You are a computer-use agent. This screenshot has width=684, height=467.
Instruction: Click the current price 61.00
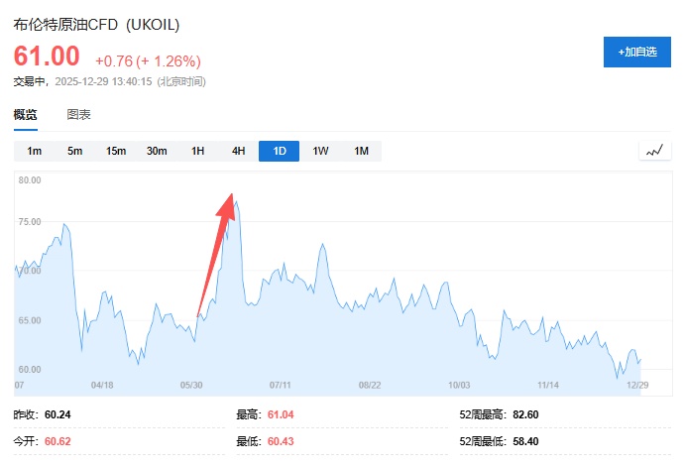pos(47,57)
